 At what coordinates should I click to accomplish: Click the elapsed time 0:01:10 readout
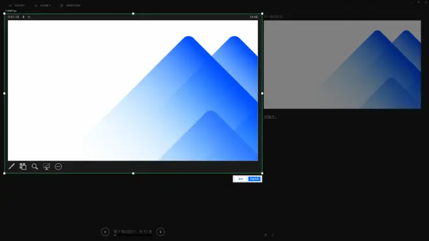pos(14,17)
